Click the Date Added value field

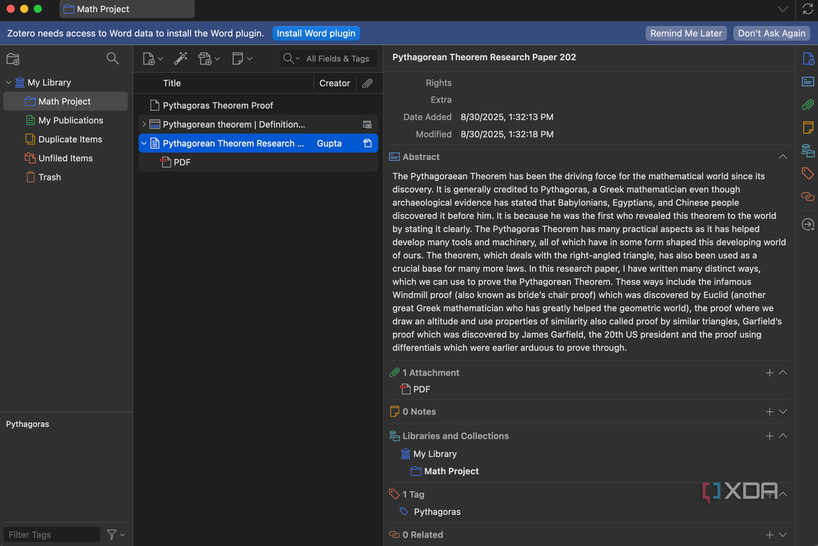[x=507, y=117]
